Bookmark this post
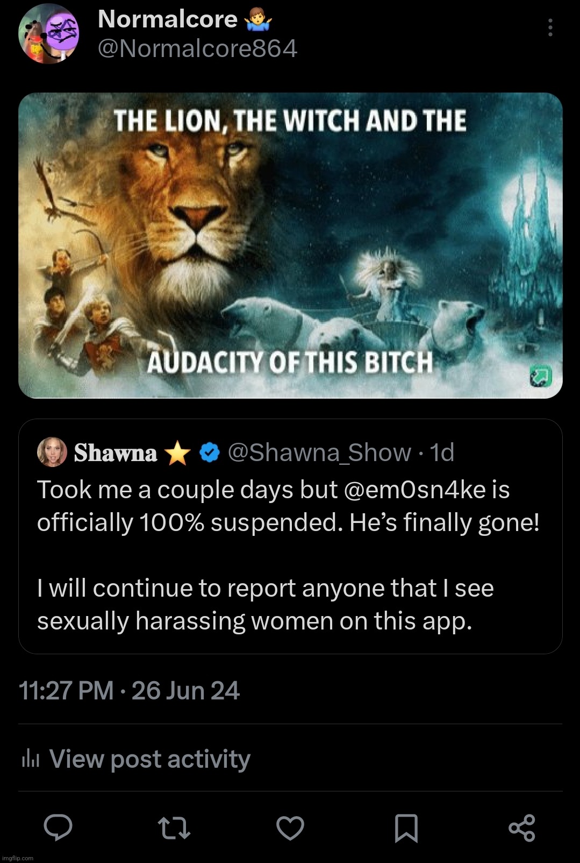The image size is (580, 863). tap(406, 827)
